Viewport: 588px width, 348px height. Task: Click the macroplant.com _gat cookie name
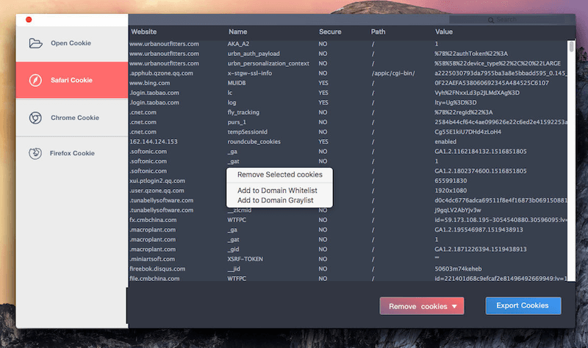pos(233,240)
